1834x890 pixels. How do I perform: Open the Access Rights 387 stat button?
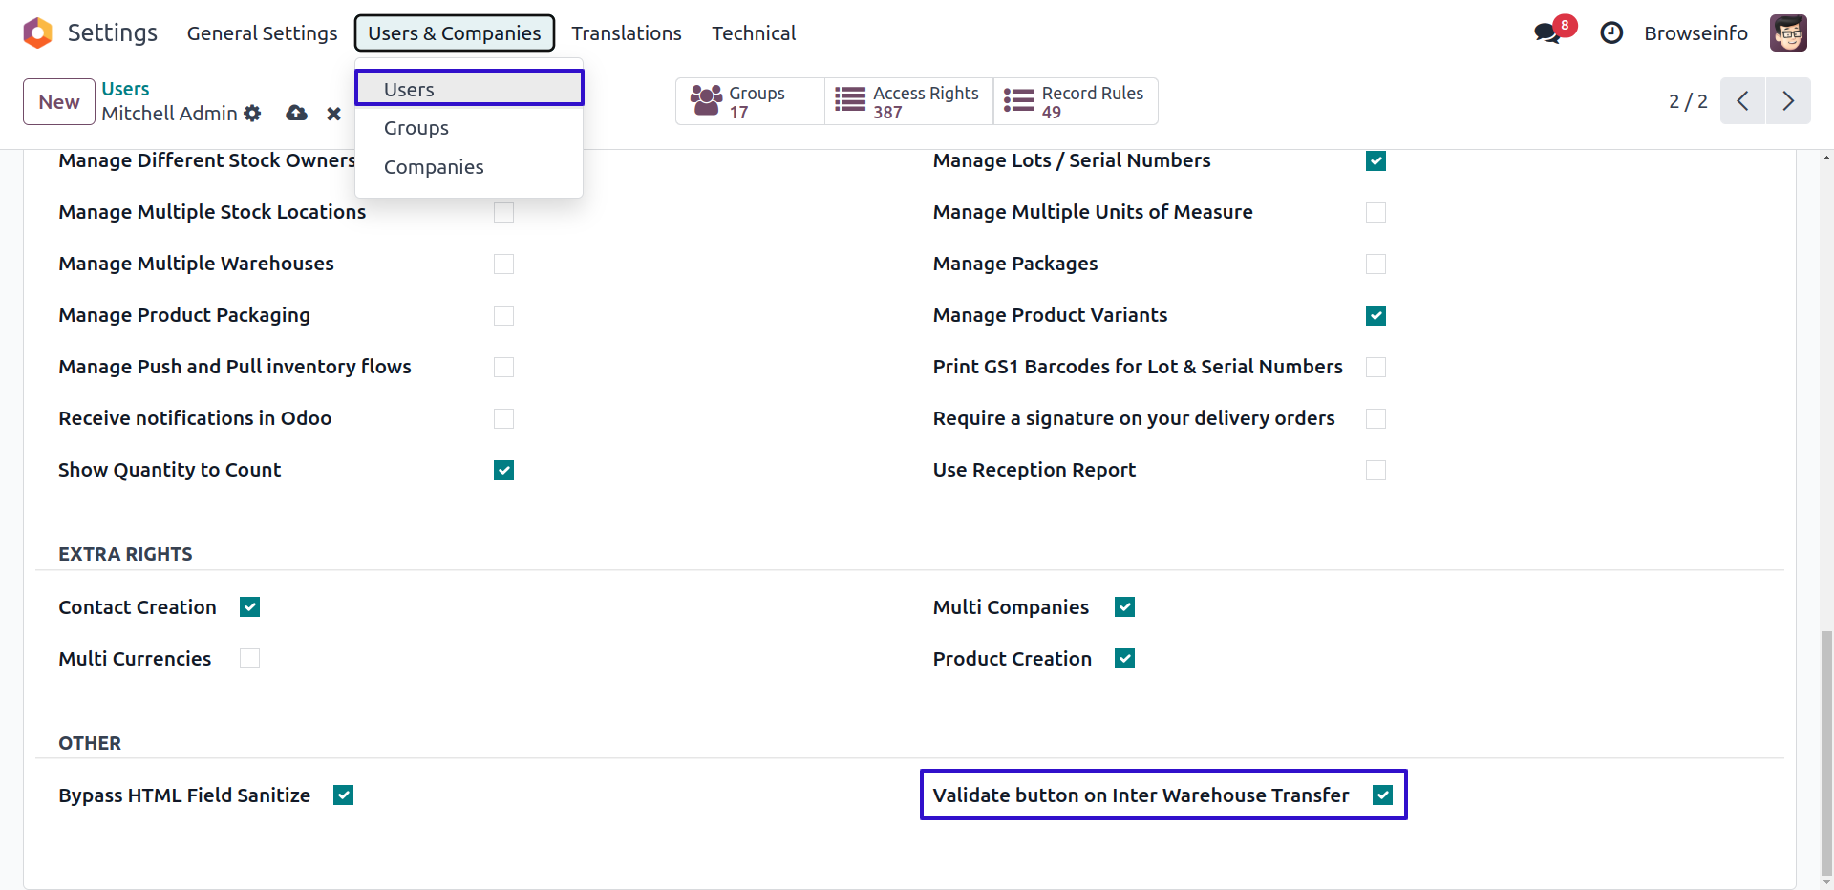[x=908, y=102]
